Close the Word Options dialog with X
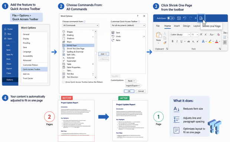230x142 pixels. [x=144, y=16]
